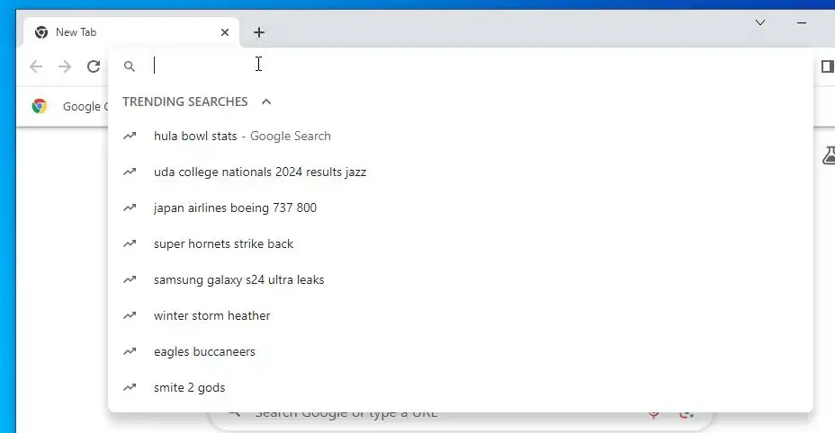Image resolution: width=835 pixels, height=433 pixels.
Task: Select suggestion samsung galaxy s24 ultra leaks
Action: click(x=461, y=279)
